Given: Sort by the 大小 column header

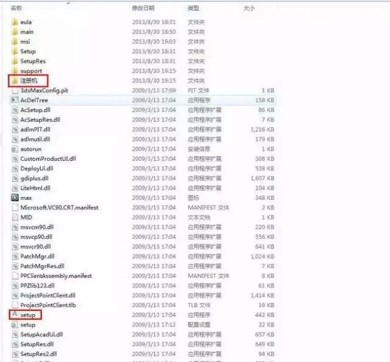Looking at the screenshot, I should coord(249,8).
